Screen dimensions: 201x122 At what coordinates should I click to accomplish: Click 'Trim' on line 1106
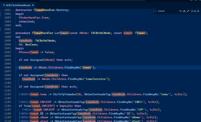[x=27, y=106]
